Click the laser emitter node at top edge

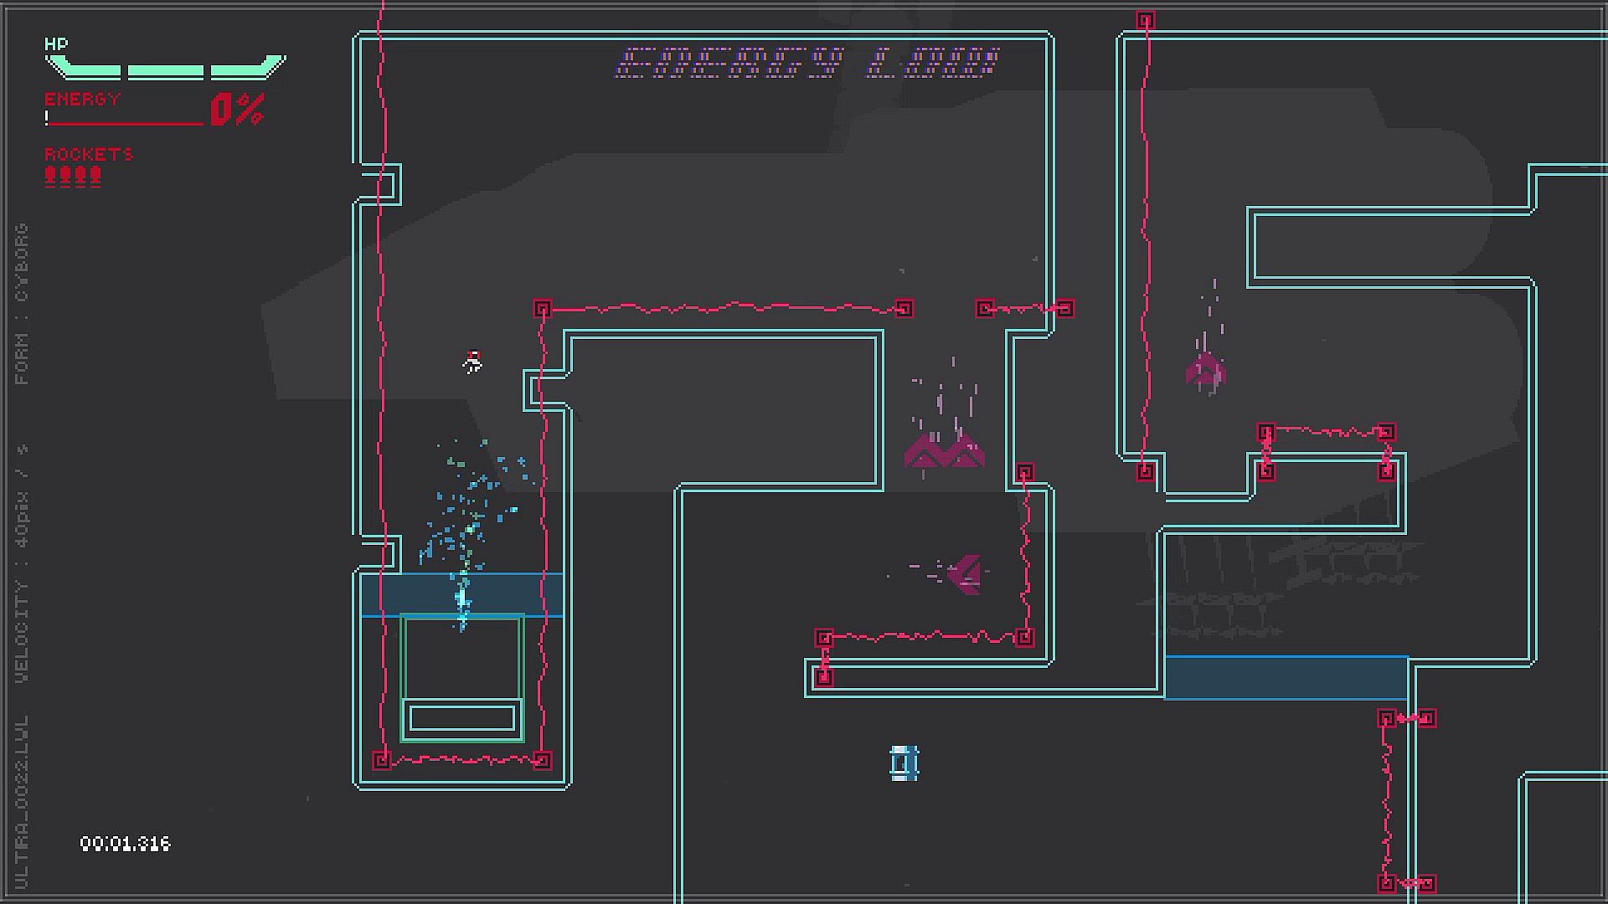point(1146,20)
